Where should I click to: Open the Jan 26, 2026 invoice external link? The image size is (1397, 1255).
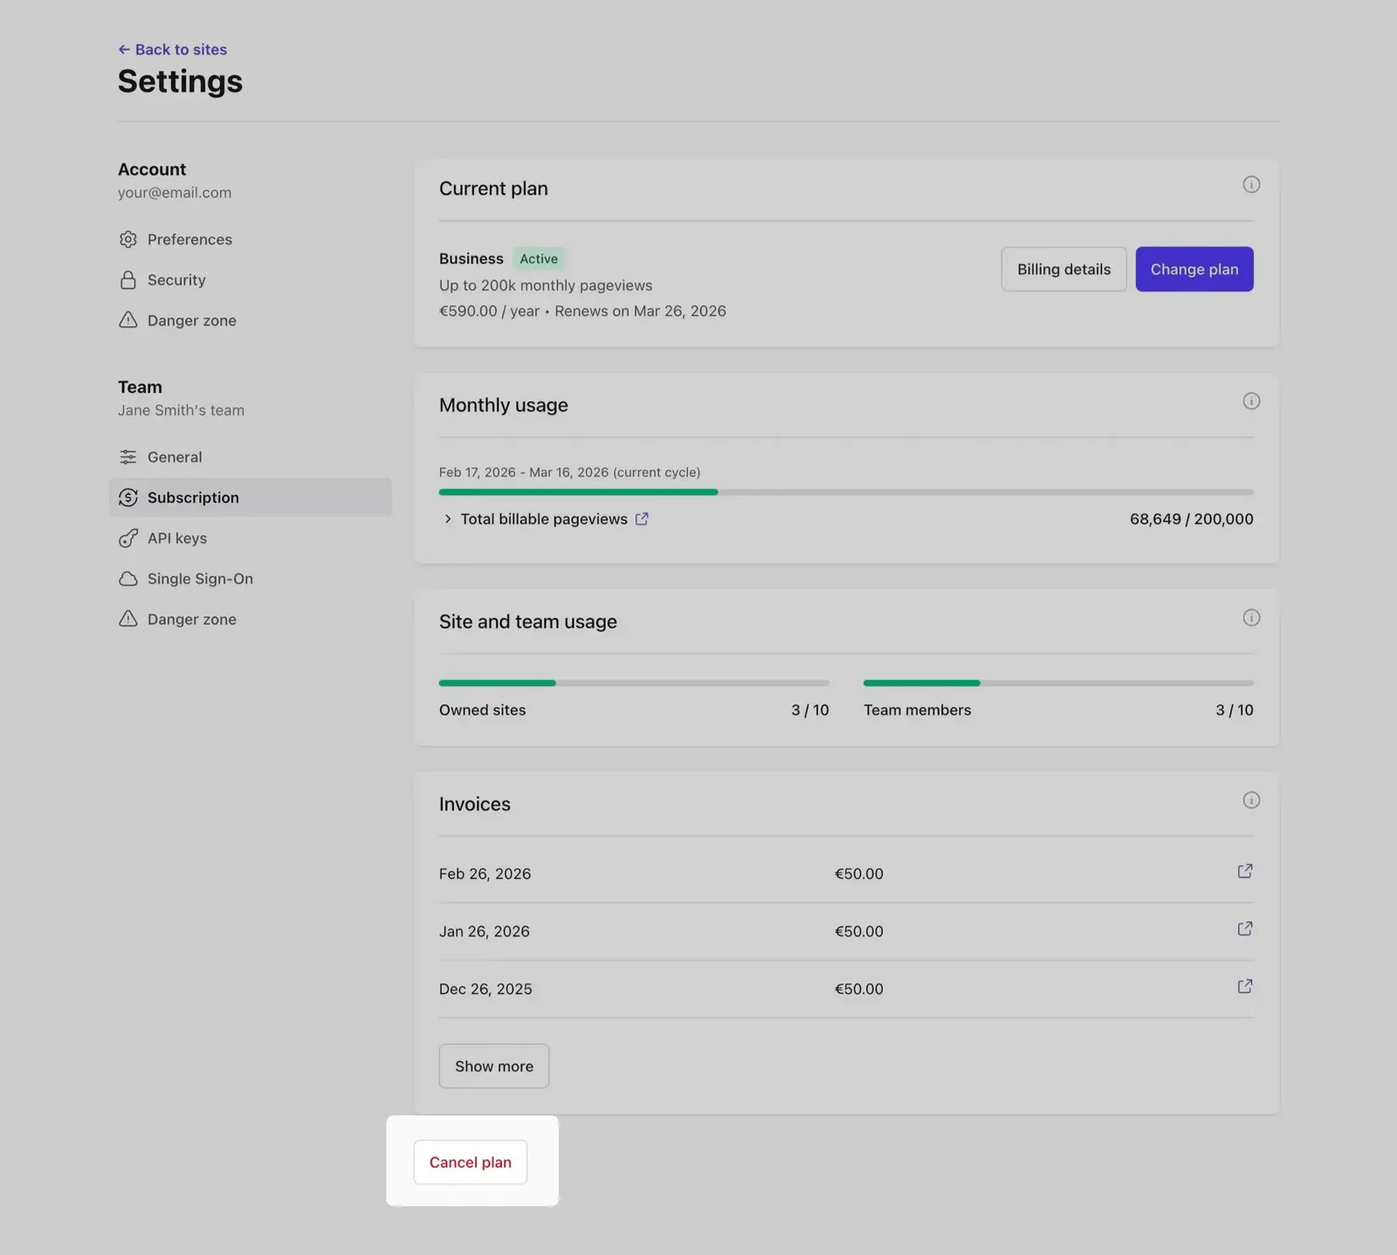point(1244,929)
